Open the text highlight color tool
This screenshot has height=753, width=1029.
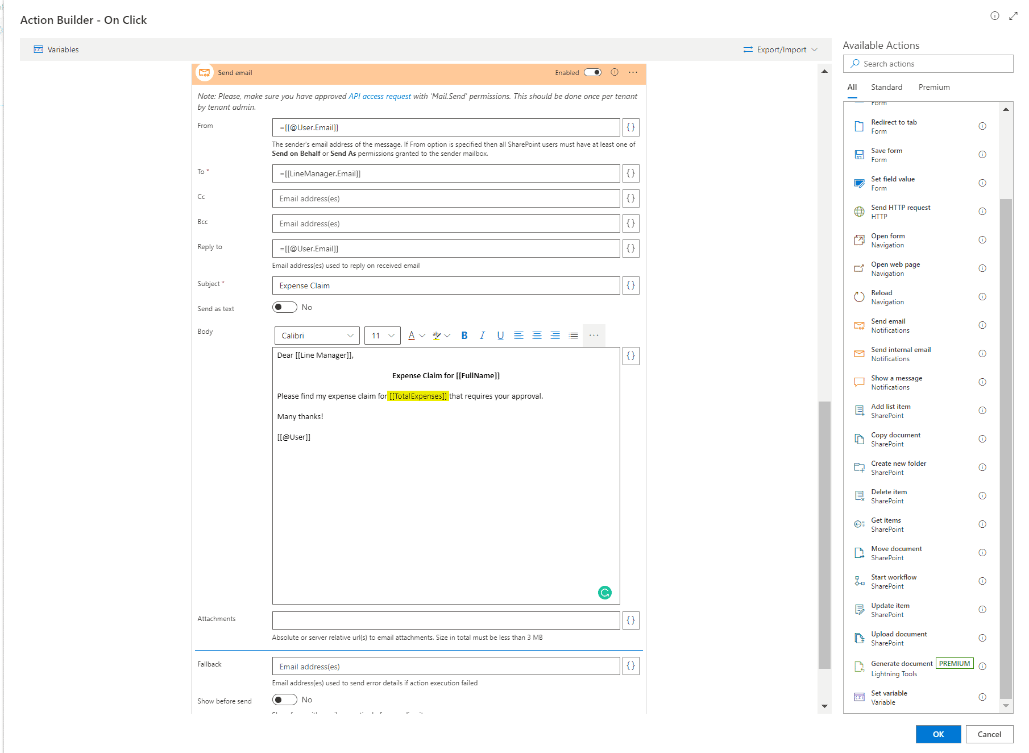pos(437,336)
